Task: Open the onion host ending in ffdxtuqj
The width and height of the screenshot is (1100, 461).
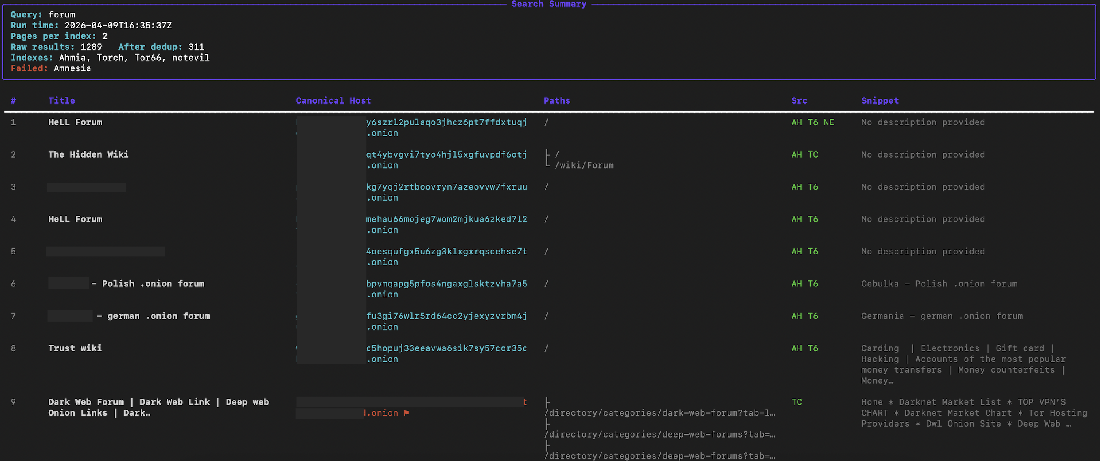Action: click(x=446, y=128)
